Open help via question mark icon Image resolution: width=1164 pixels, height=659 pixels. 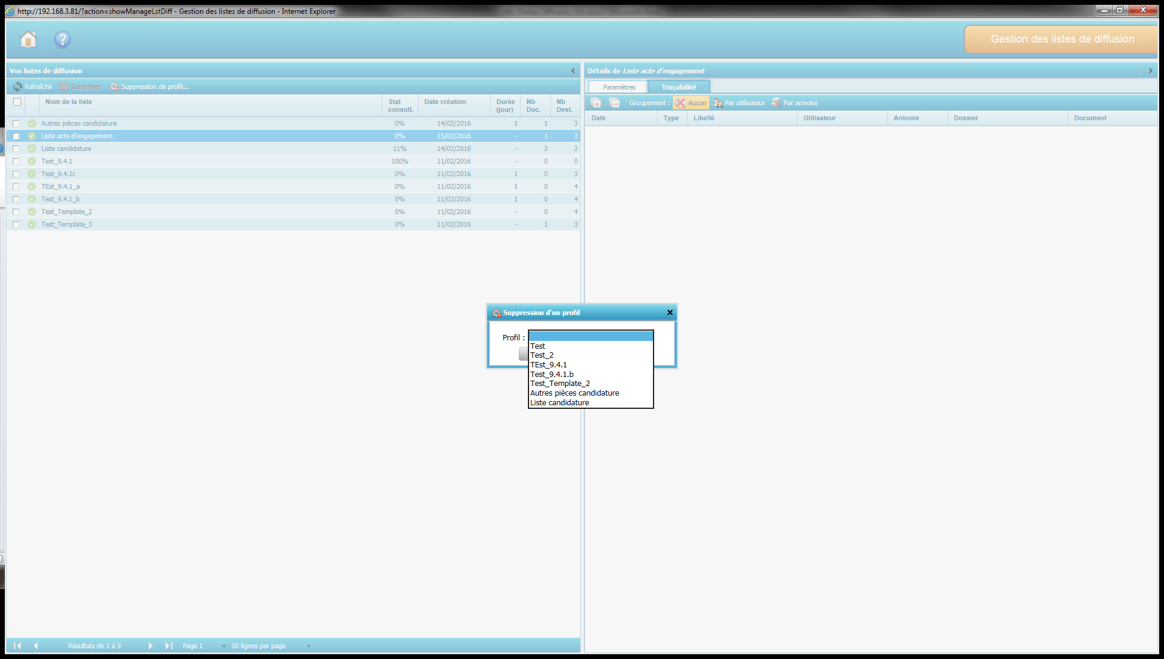click(62, 40)
